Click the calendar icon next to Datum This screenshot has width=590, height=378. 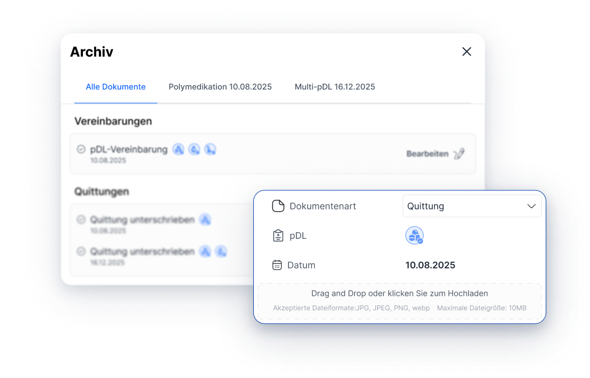pyautogui.click(x=277, y=265)
